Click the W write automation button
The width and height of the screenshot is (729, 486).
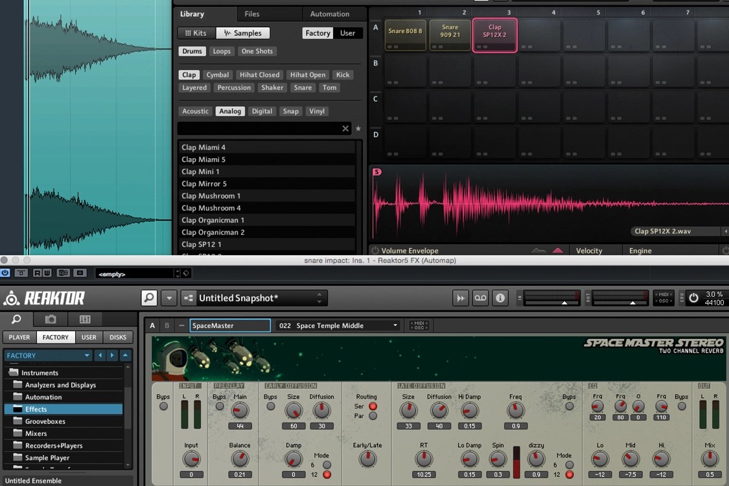coord(47,273)
